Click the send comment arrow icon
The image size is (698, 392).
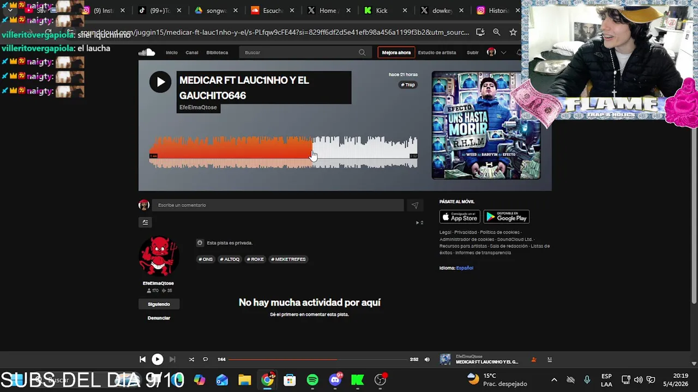tap(415, 205)
